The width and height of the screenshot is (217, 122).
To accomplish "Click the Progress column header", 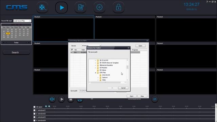I will click(x=135, y=50).
